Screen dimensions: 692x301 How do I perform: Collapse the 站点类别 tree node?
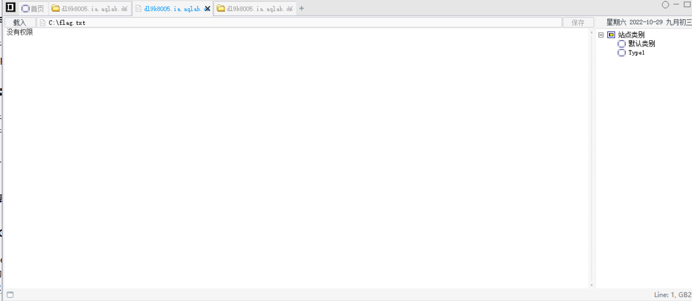tap(601, 35)
